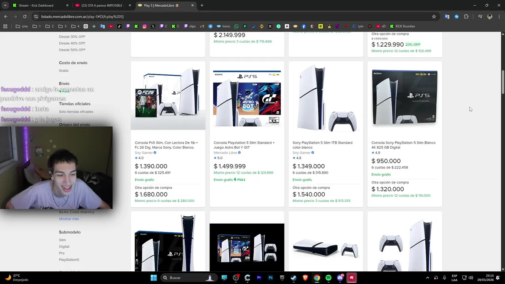
Task: Click the Chrome apps grid icon
Action: [x=5, y=26]
